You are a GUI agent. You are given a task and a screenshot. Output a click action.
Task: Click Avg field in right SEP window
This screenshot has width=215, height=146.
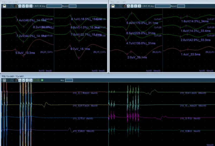[x=163, y=6]
